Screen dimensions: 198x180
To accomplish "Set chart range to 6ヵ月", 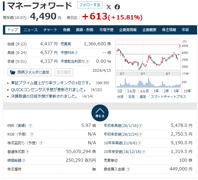I will (145, 91).
